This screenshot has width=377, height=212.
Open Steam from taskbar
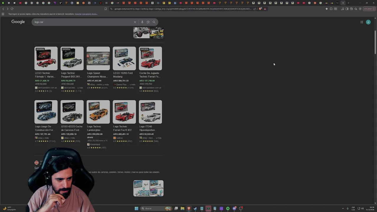coord(195,208)
